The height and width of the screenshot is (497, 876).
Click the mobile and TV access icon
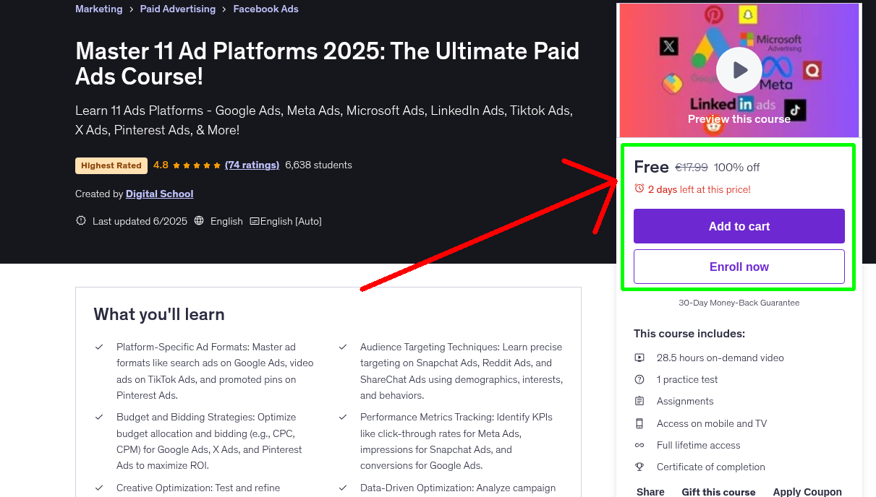(x=639, y=423)
